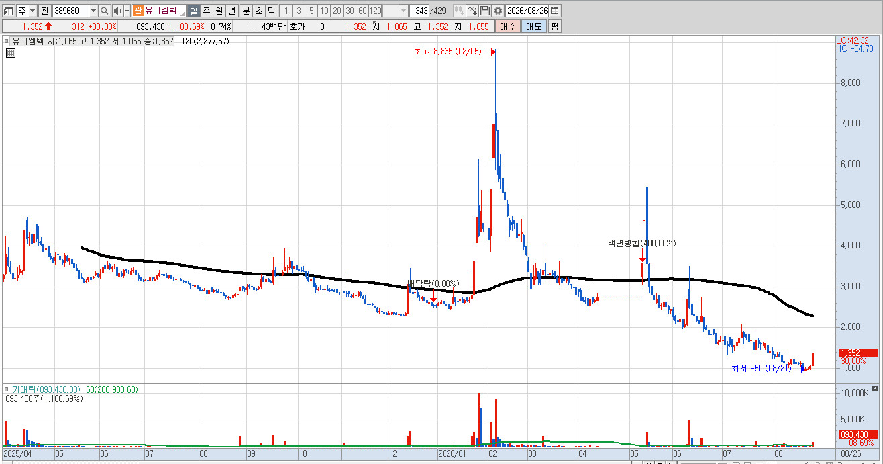This screenshot has width=883, height=464.
Task: Select the 60 interval button
Action: 362,11
